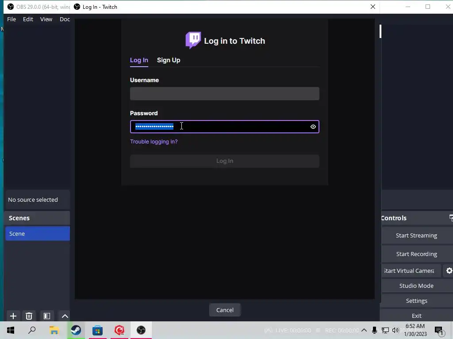Focus the Username input field
Screen dimensions: 453x339
[x=224, y=94]
